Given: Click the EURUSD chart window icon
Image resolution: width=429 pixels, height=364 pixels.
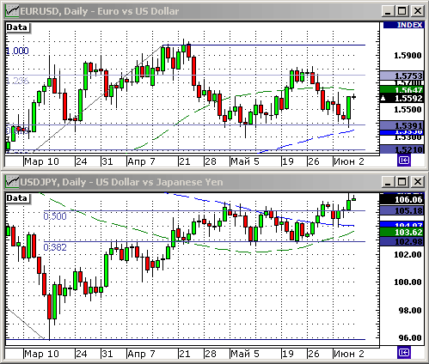Looking at the screenshot, I should pyautogui.click(x=12, y=11).
